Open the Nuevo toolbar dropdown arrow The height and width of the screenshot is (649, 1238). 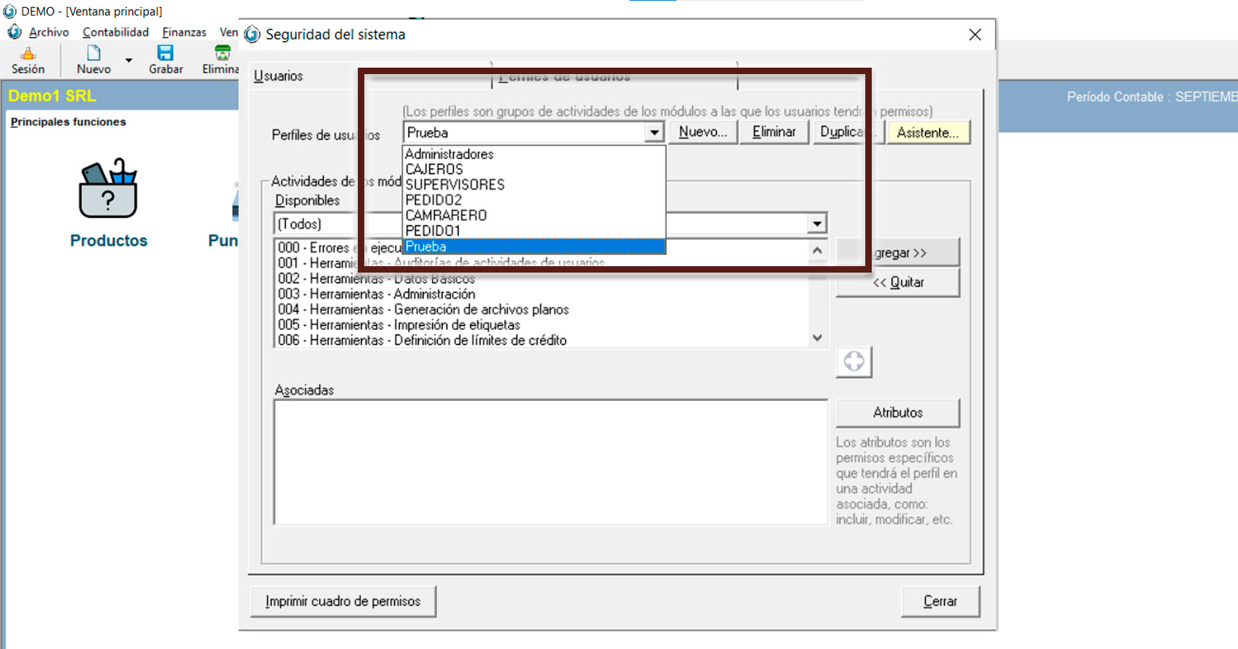coord(129,60)
